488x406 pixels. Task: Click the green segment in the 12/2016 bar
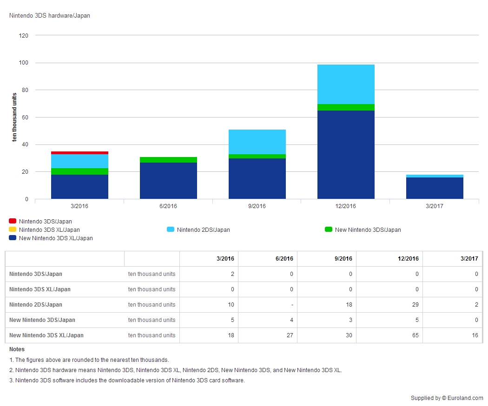(x=346, y=107)
